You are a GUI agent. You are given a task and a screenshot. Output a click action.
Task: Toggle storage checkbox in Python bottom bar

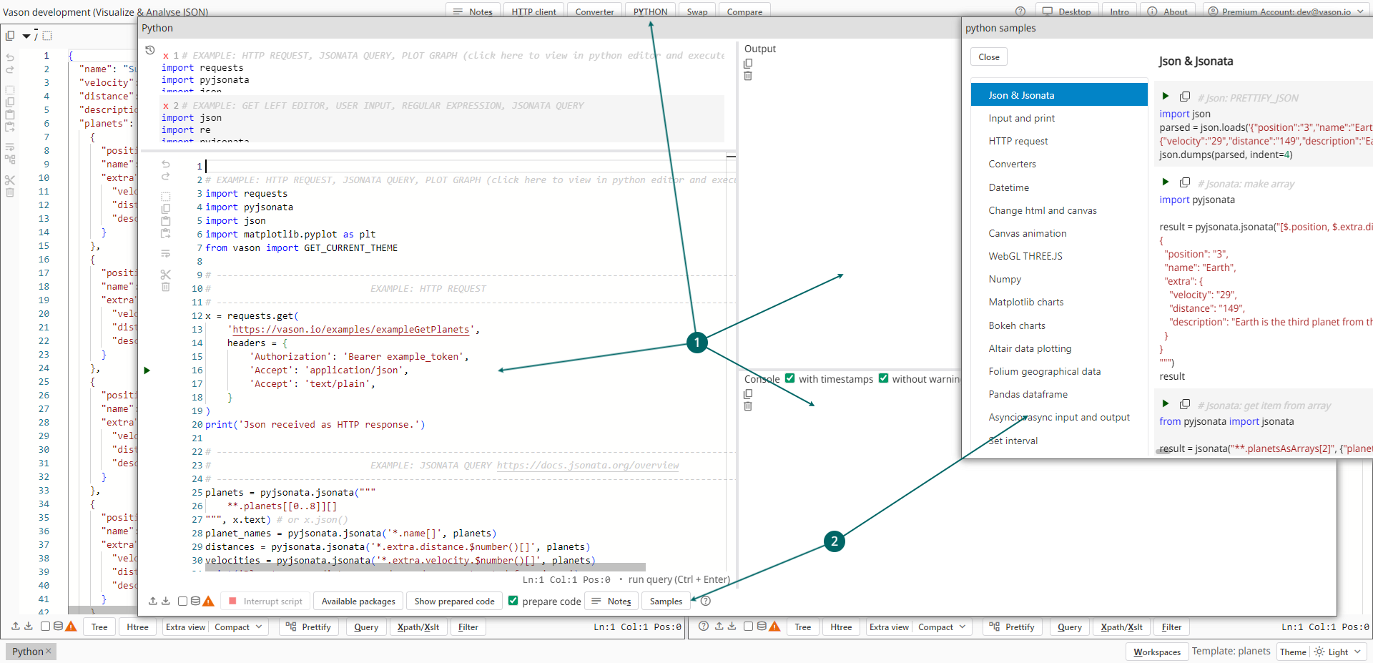[x=183, y=601]
